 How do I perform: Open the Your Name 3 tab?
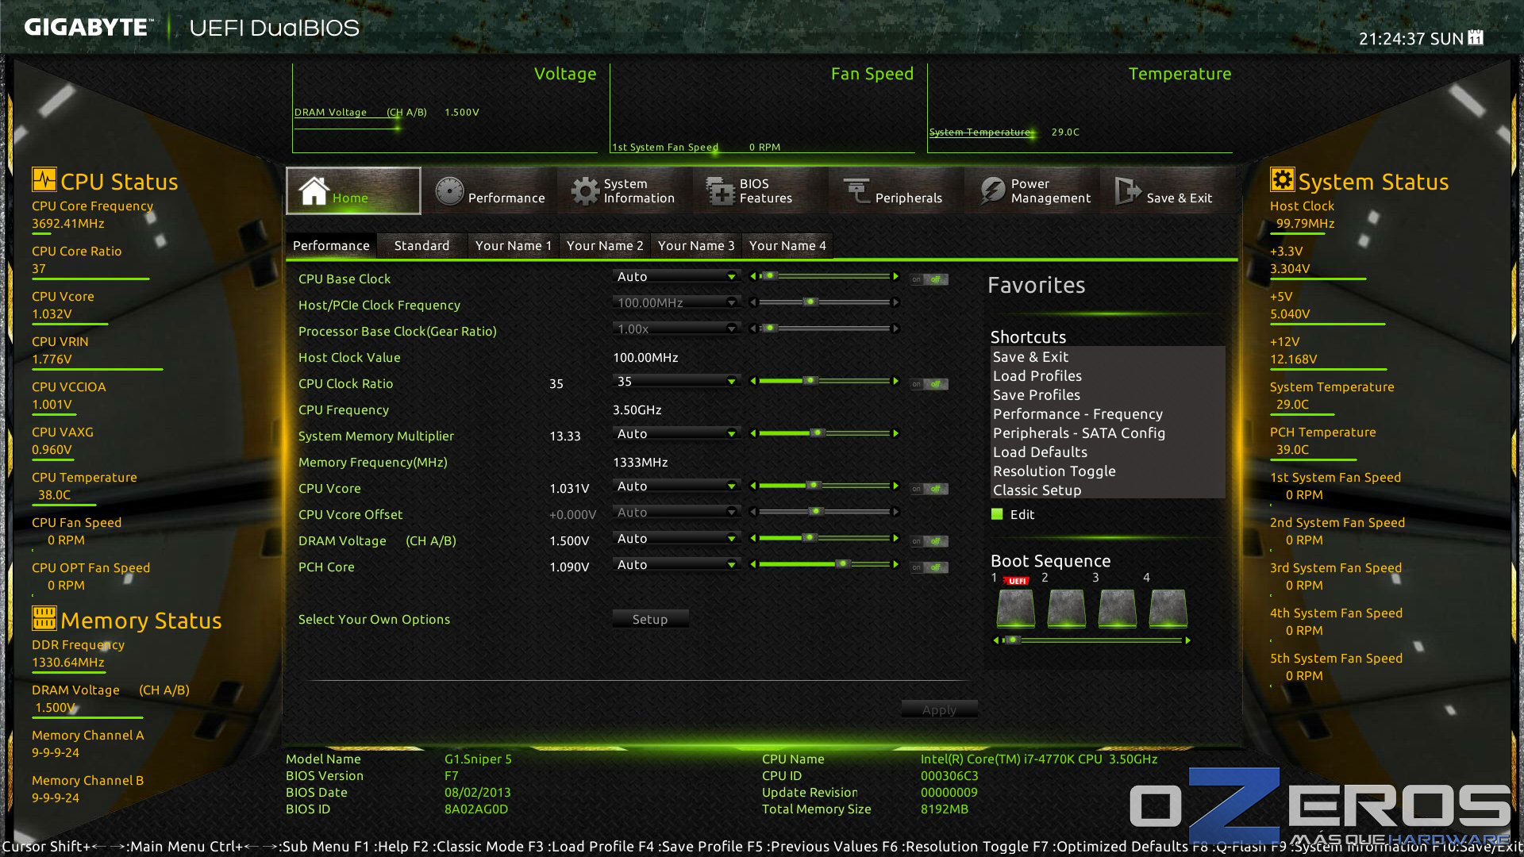[x=696, y=245]
